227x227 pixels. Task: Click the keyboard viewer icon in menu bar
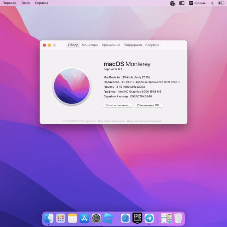182,3
